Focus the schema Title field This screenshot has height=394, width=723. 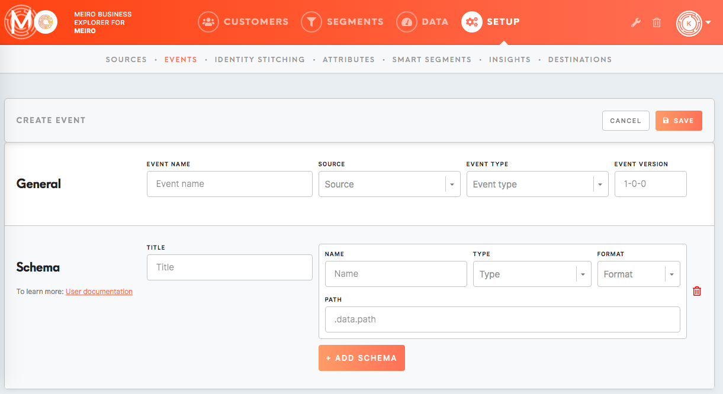coord(230,267)
